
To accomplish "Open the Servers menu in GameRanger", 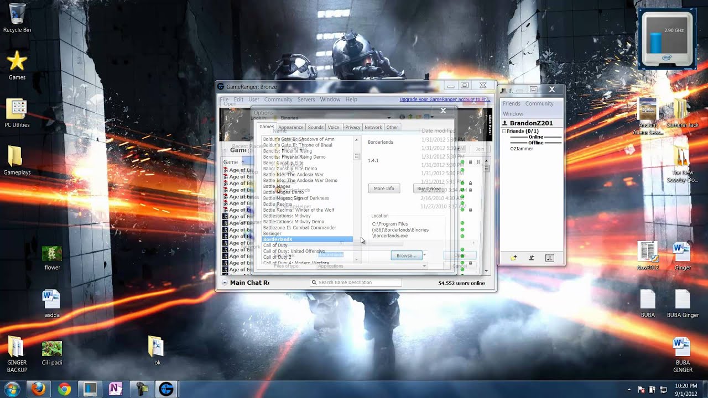I will tap(306, 99).
